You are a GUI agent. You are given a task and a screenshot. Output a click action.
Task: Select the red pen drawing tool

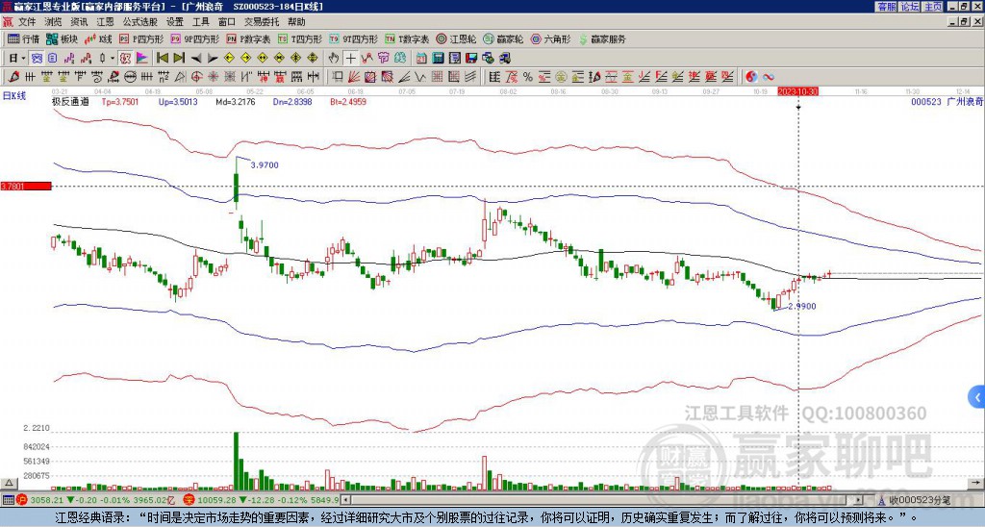13,77
